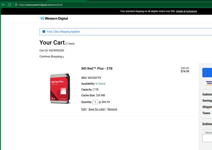This screenshot has width=212, height=150.
Task: Click the WD Red Plus drive thumbnail
Action: (x=60, y=88)
